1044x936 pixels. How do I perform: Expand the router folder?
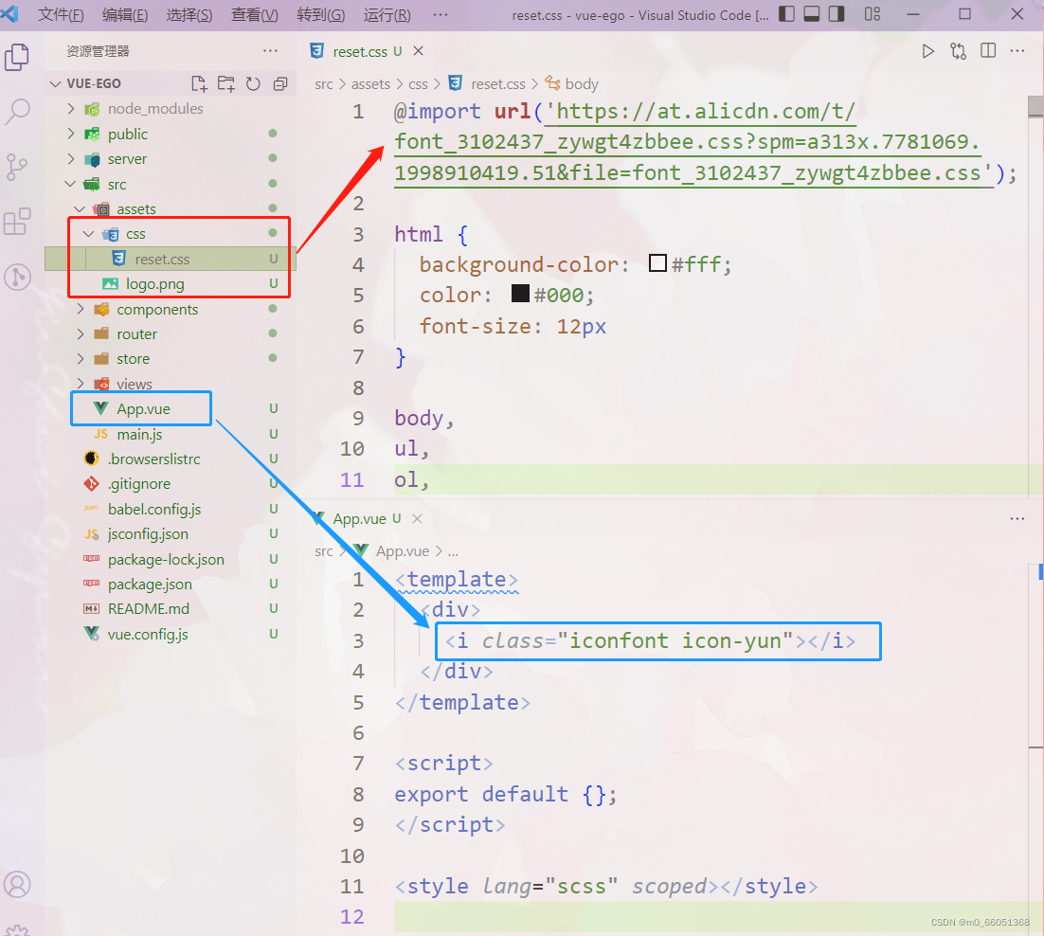(80, 333)
